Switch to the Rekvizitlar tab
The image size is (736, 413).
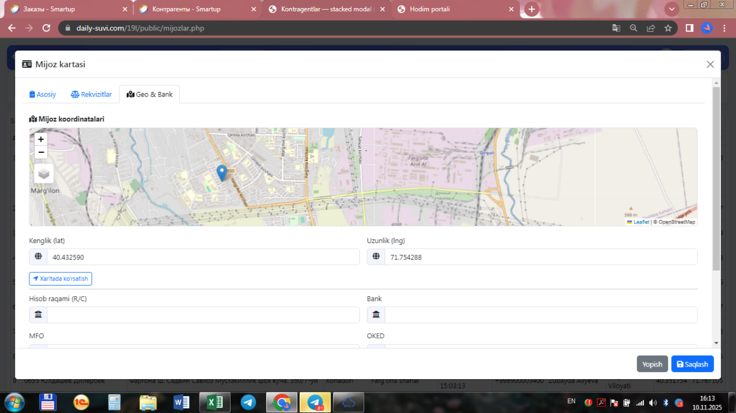[x=91, y=94]
